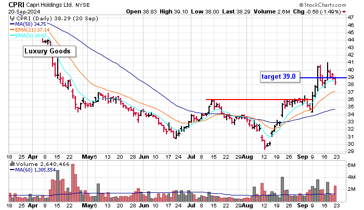
Task: Click the Volume 2.6M header value
Action: click(271, 11)
